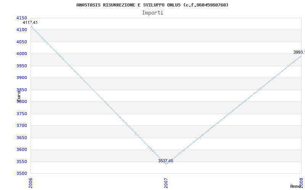
Task: Click the 4100 y-axis value
Action: [21, 30]
